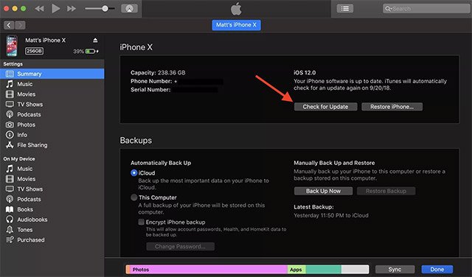Click the Restore Backup button
Screen dimensions: 472x277
click(x=386, y=191)
